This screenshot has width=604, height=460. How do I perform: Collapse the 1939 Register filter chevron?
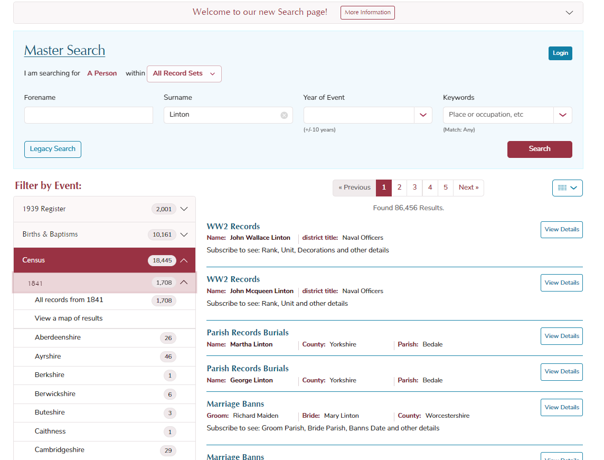tap(184, 209)
